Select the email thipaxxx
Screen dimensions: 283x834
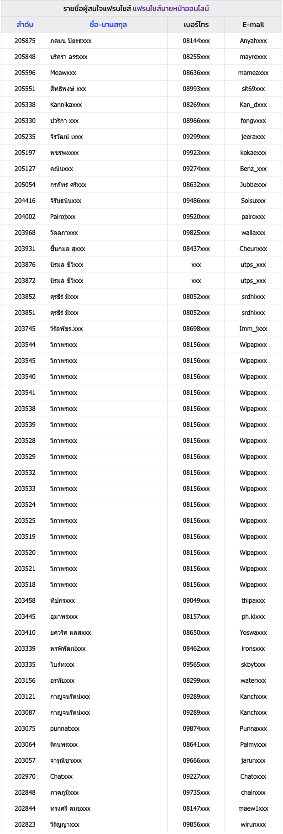(253, 600)
